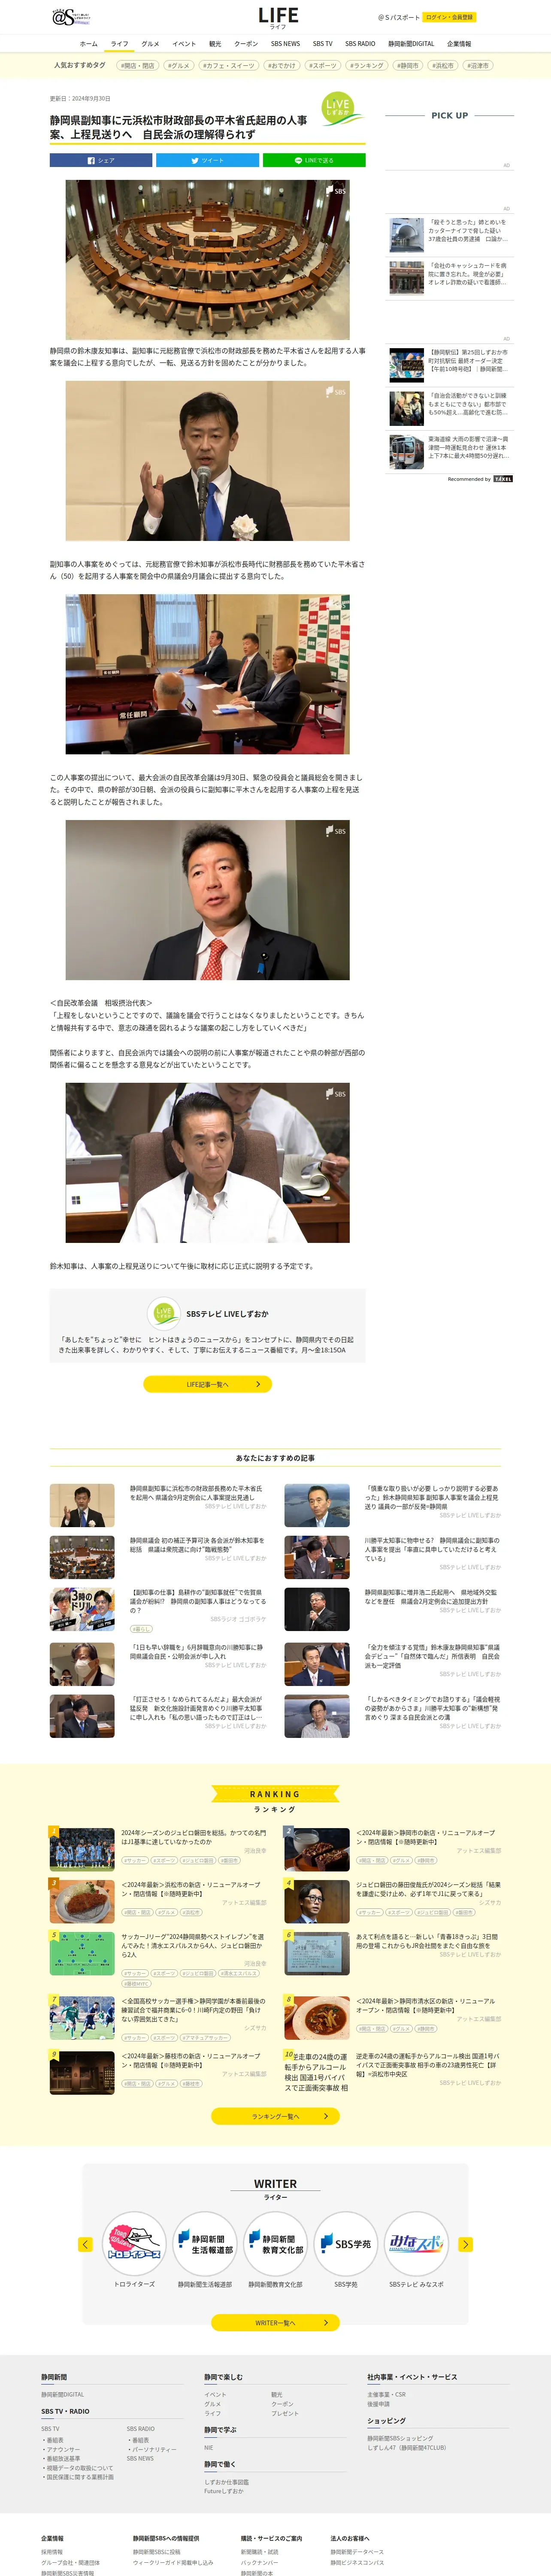Open the Taboola recommended-by logo
The width and height of the screenshot is (551, 2576).
tap(503, 479)
